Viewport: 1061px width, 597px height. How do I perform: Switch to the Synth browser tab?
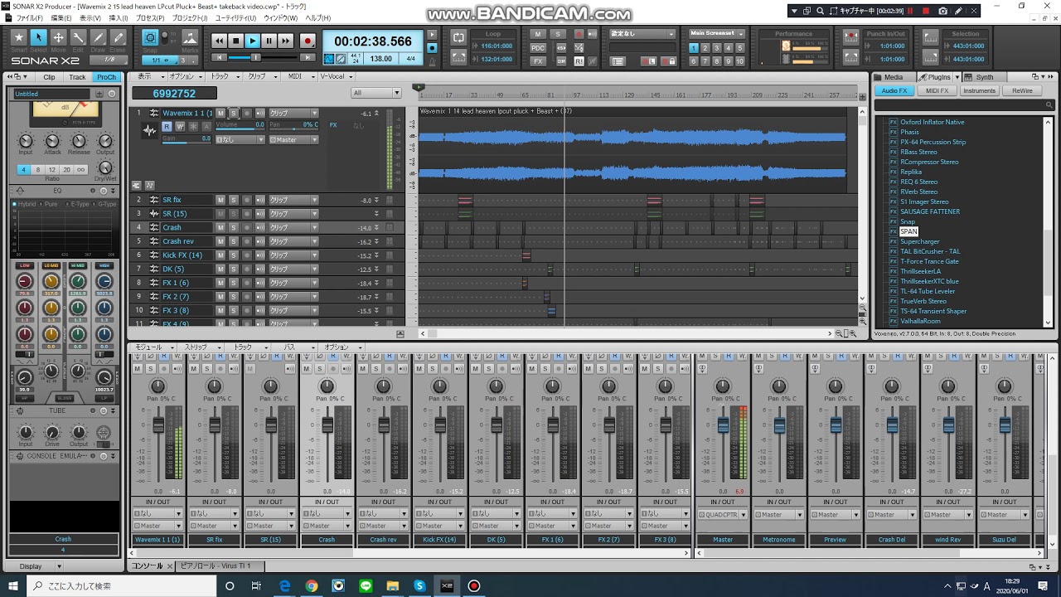[x=984, y=77]
